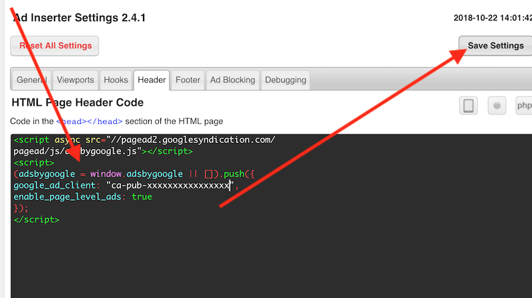The image size is (532, 298).
Task: Go to the Debugging tab
Action: tap(286, 80)
